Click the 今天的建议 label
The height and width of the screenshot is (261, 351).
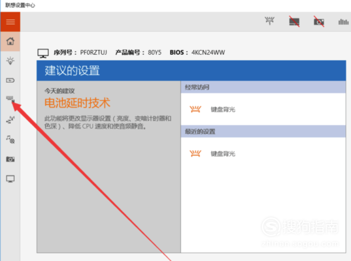coord(59,91)
